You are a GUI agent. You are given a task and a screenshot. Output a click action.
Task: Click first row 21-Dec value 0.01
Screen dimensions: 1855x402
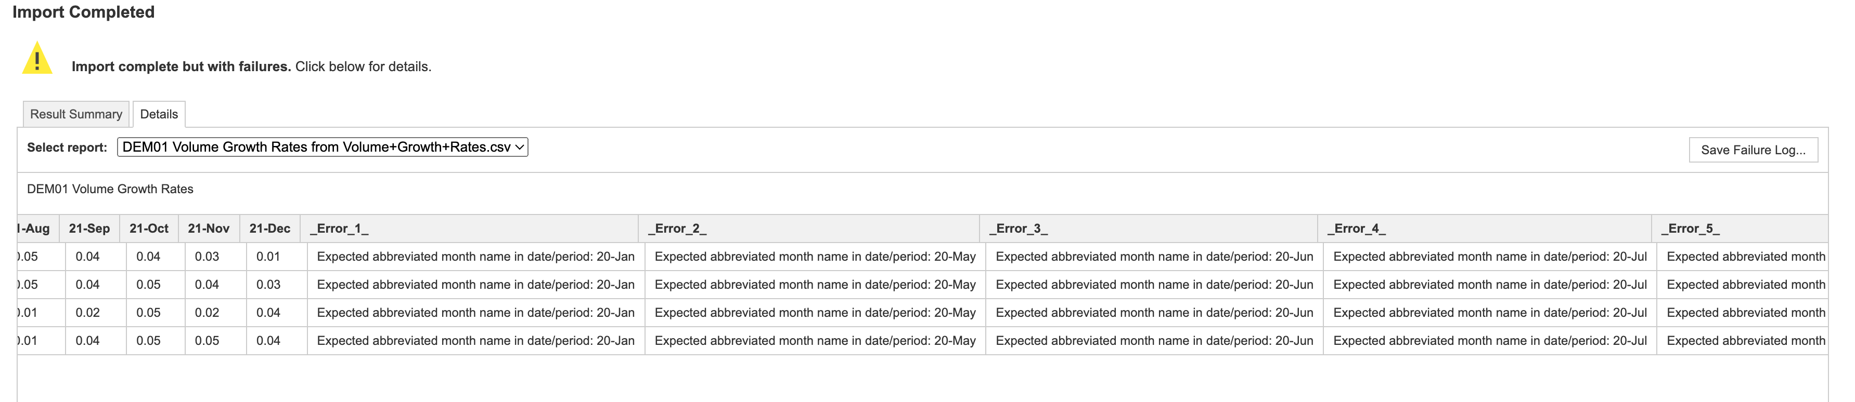pyautogui.click(x=268, y=257)
